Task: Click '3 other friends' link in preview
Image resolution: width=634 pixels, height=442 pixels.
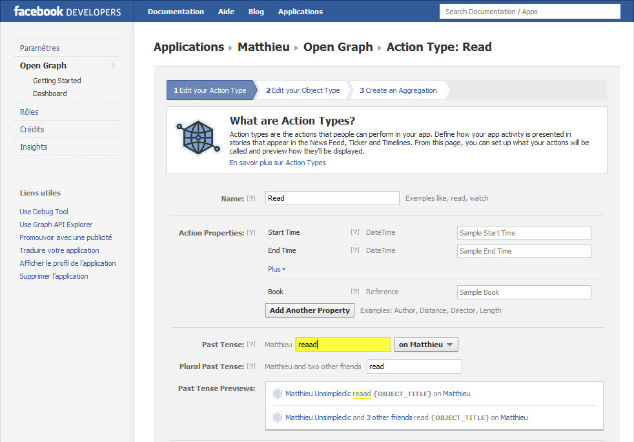Action: [x=389, y=417]
